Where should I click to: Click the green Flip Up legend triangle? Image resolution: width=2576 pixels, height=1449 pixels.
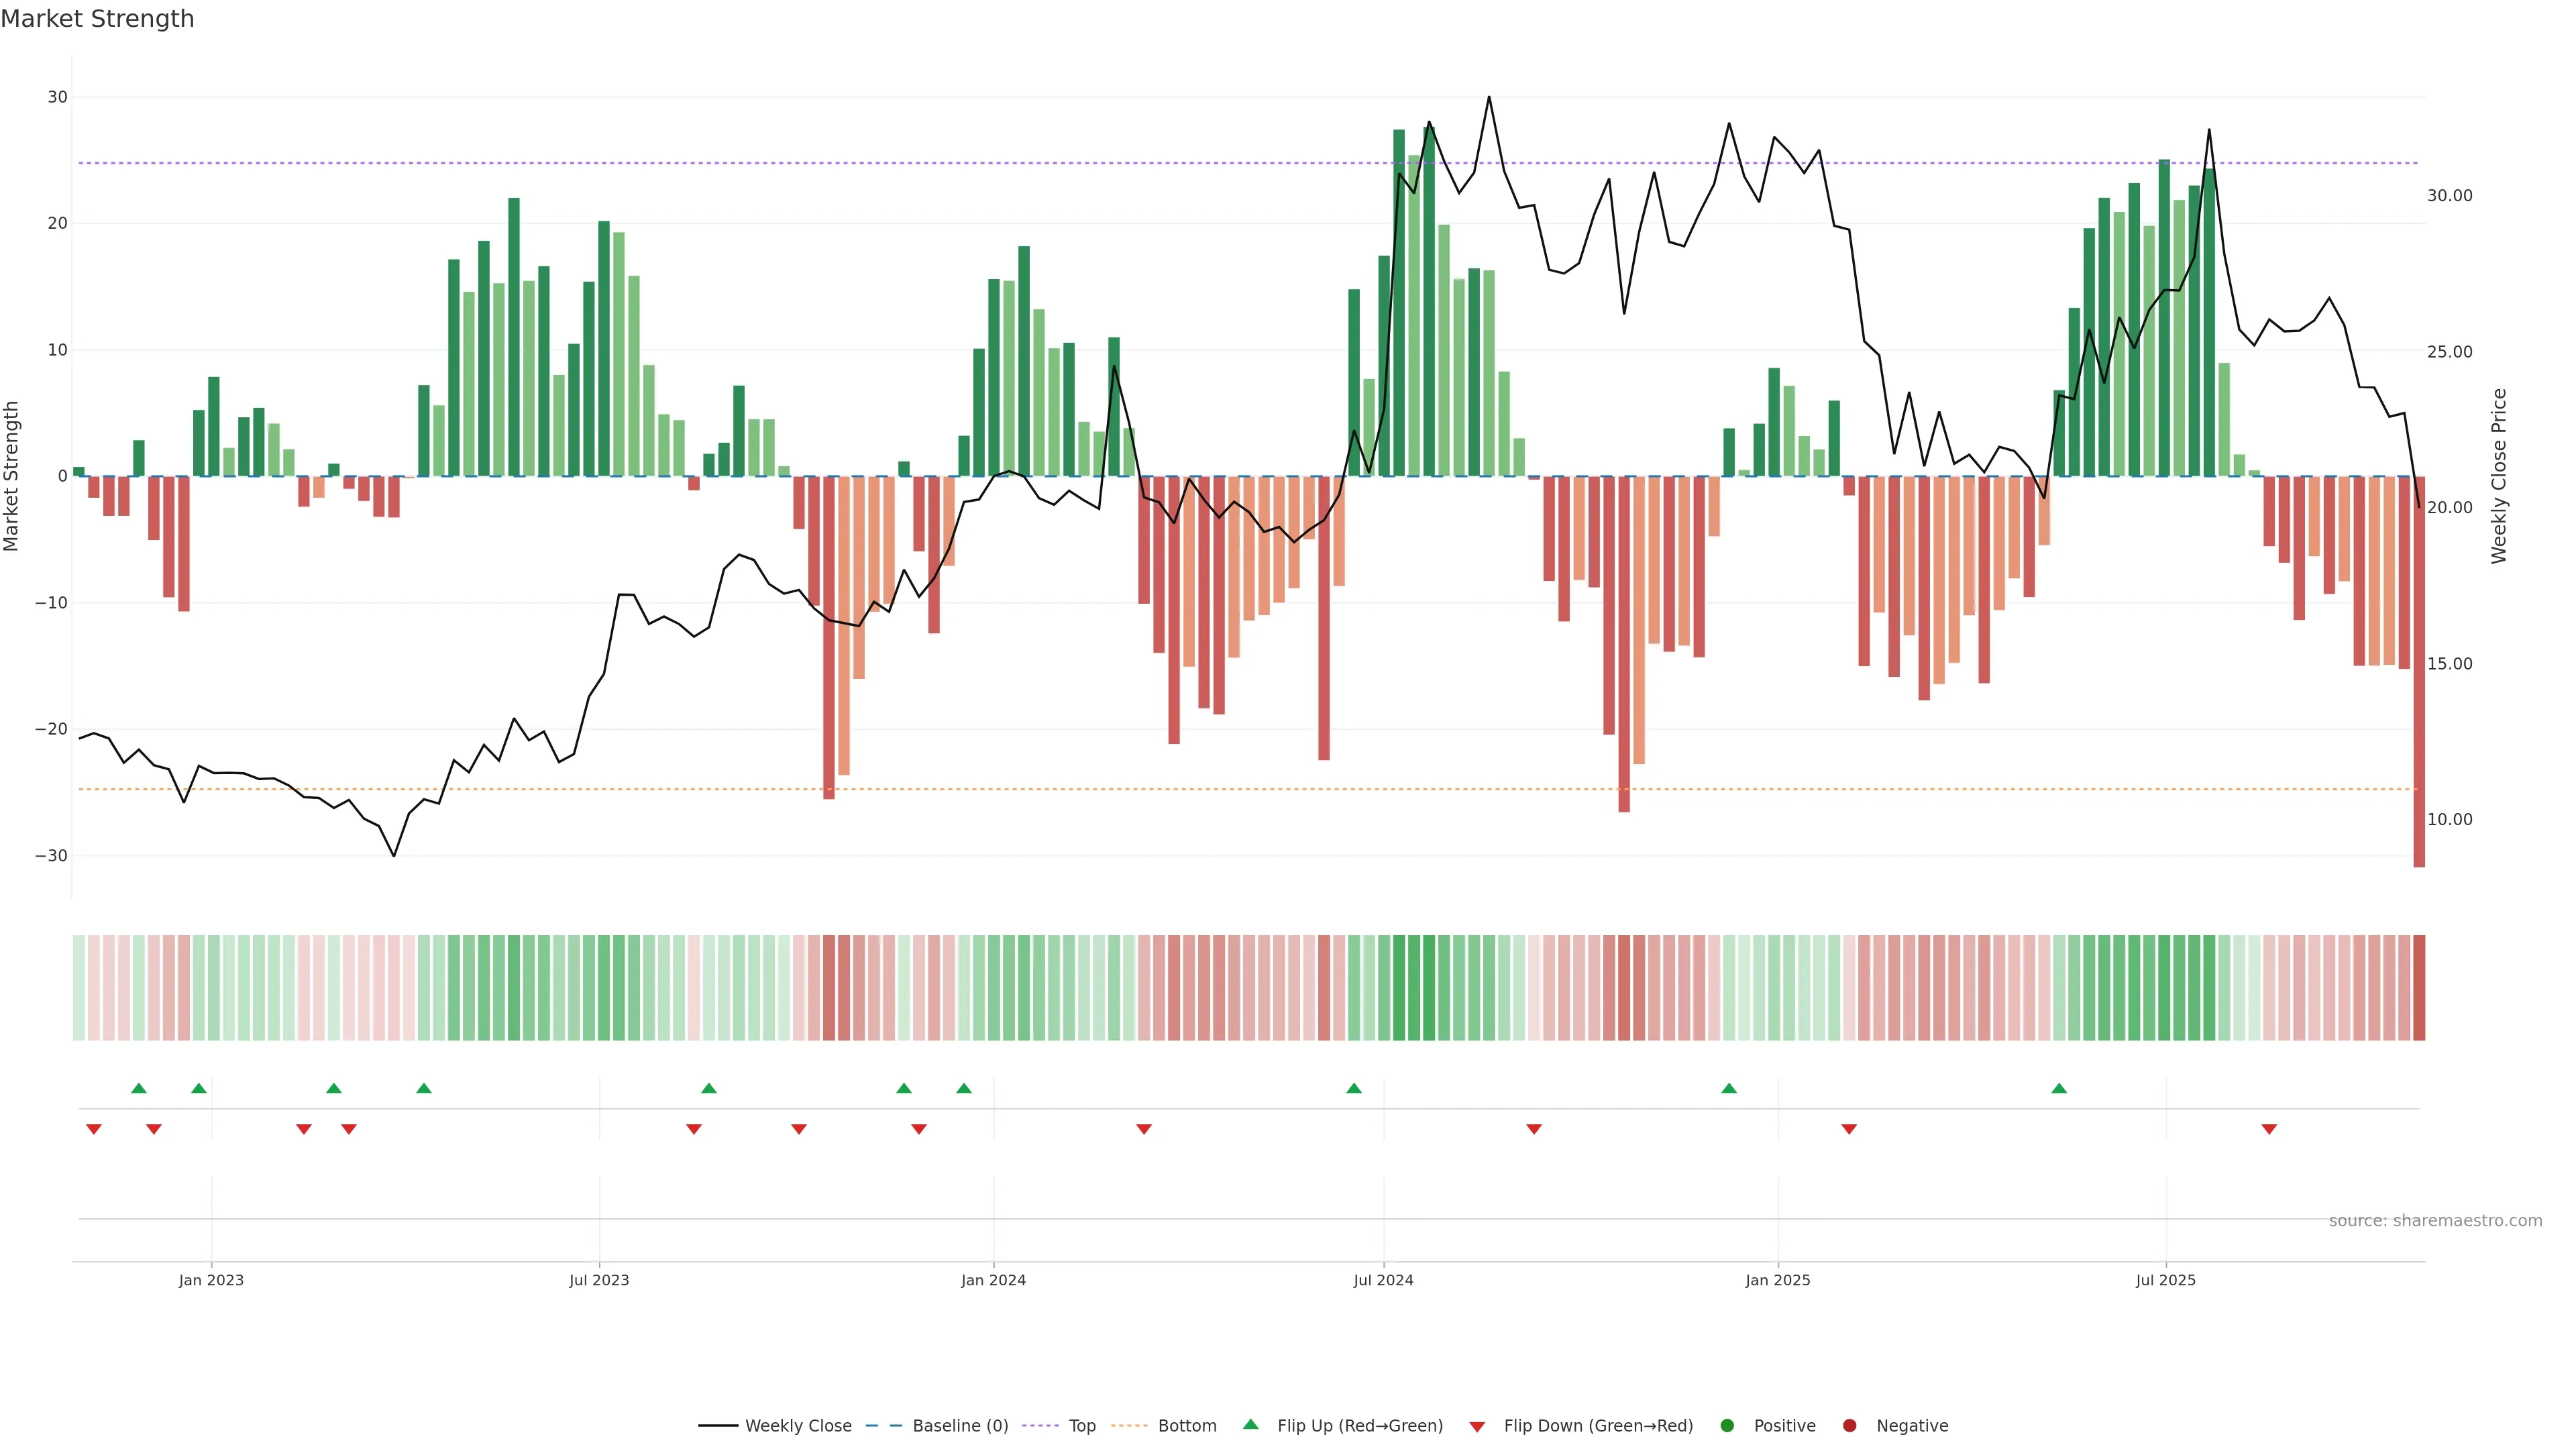pos(1250,1424)
